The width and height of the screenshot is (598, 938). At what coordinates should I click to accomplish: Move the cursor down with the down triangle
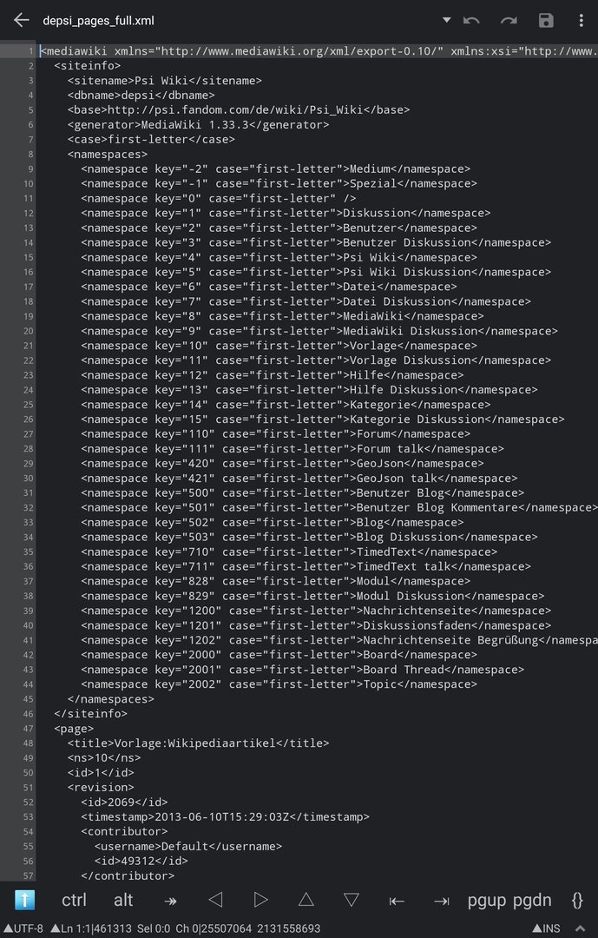(351, 900)
